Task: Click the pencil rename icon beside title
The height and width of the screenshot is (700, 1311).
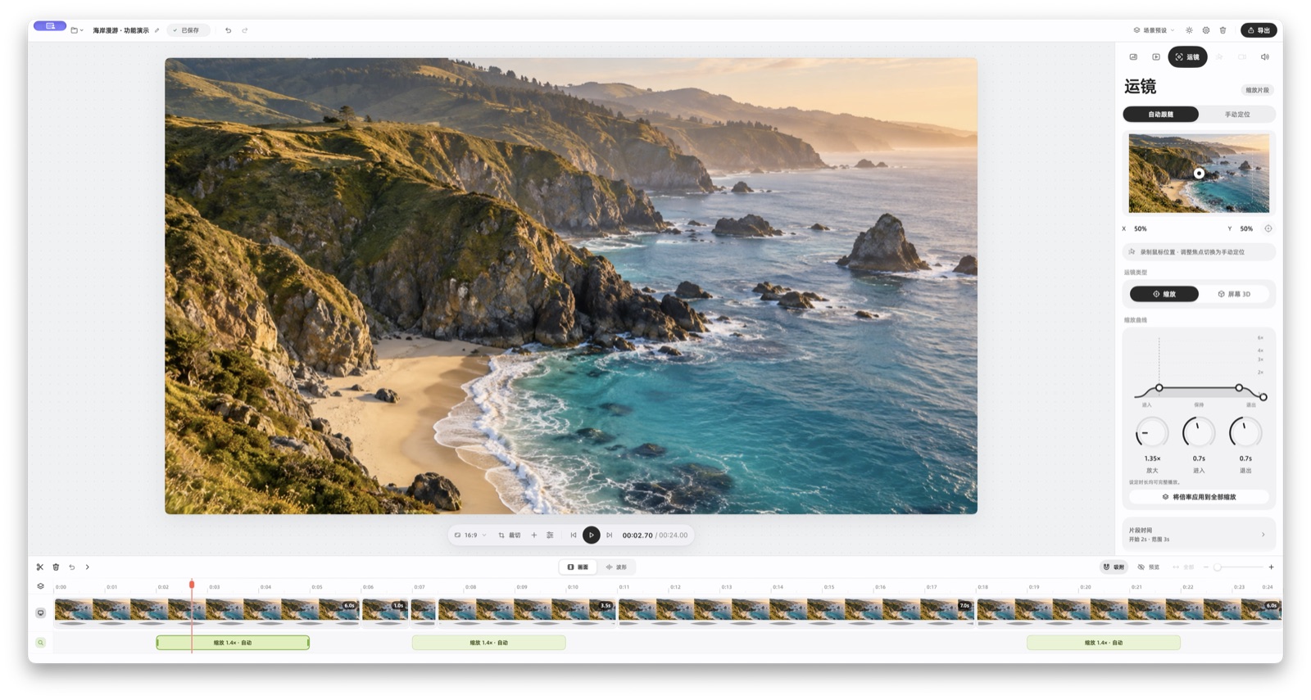Action: (x=157, y=30)
